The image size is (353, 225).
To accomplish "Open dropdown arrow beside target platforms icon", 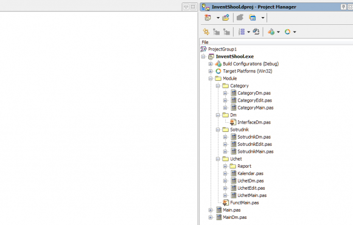I will tap(295, 32).
